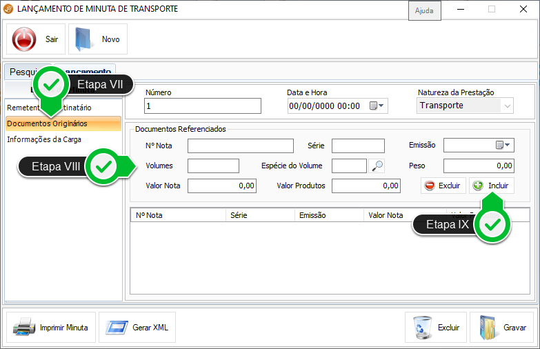This screenshot has width=540, height=349.
Task: Open the Data e Hora calendar dropdown
Action: point(377,106)
